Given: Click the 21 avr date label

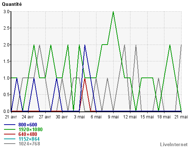Looking at the screenshot, I should pos(11,117).
